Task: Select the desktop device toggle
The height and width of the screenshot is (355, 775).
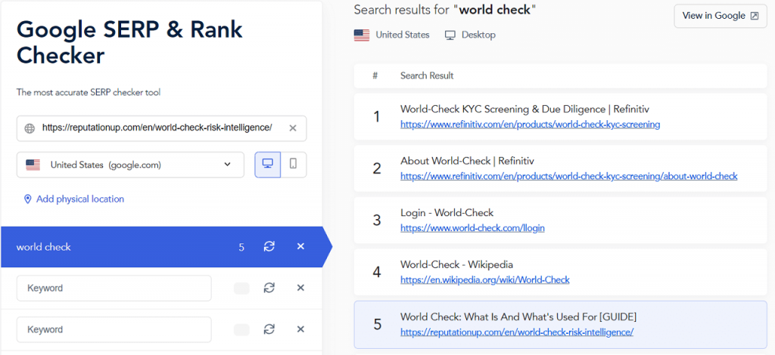Action: click(268, 164)
